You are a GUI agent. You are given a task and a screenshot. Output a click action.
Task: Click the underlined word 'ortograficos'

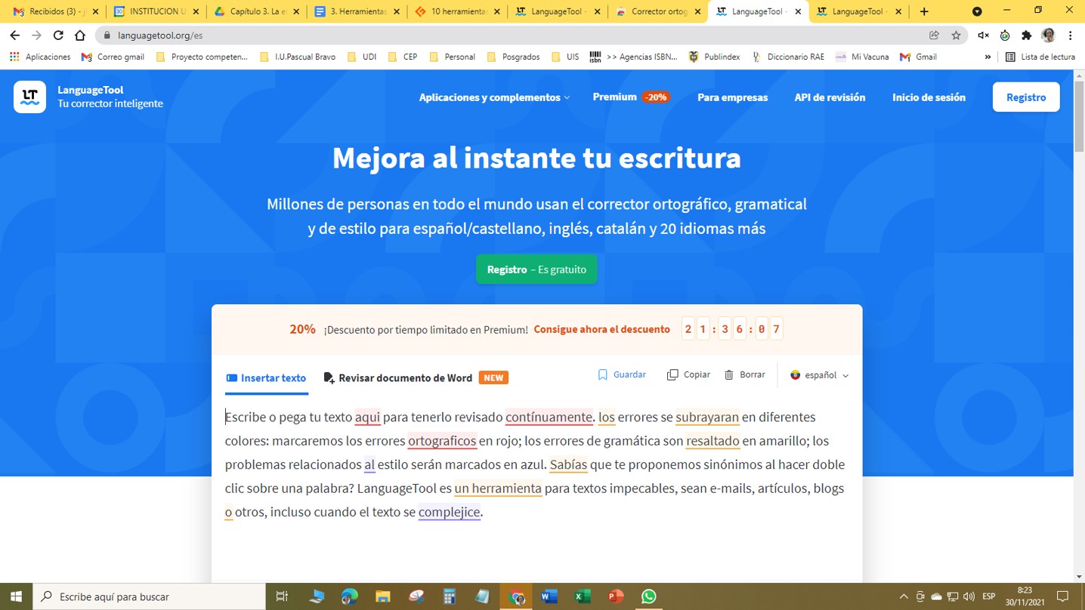[442, 440]
